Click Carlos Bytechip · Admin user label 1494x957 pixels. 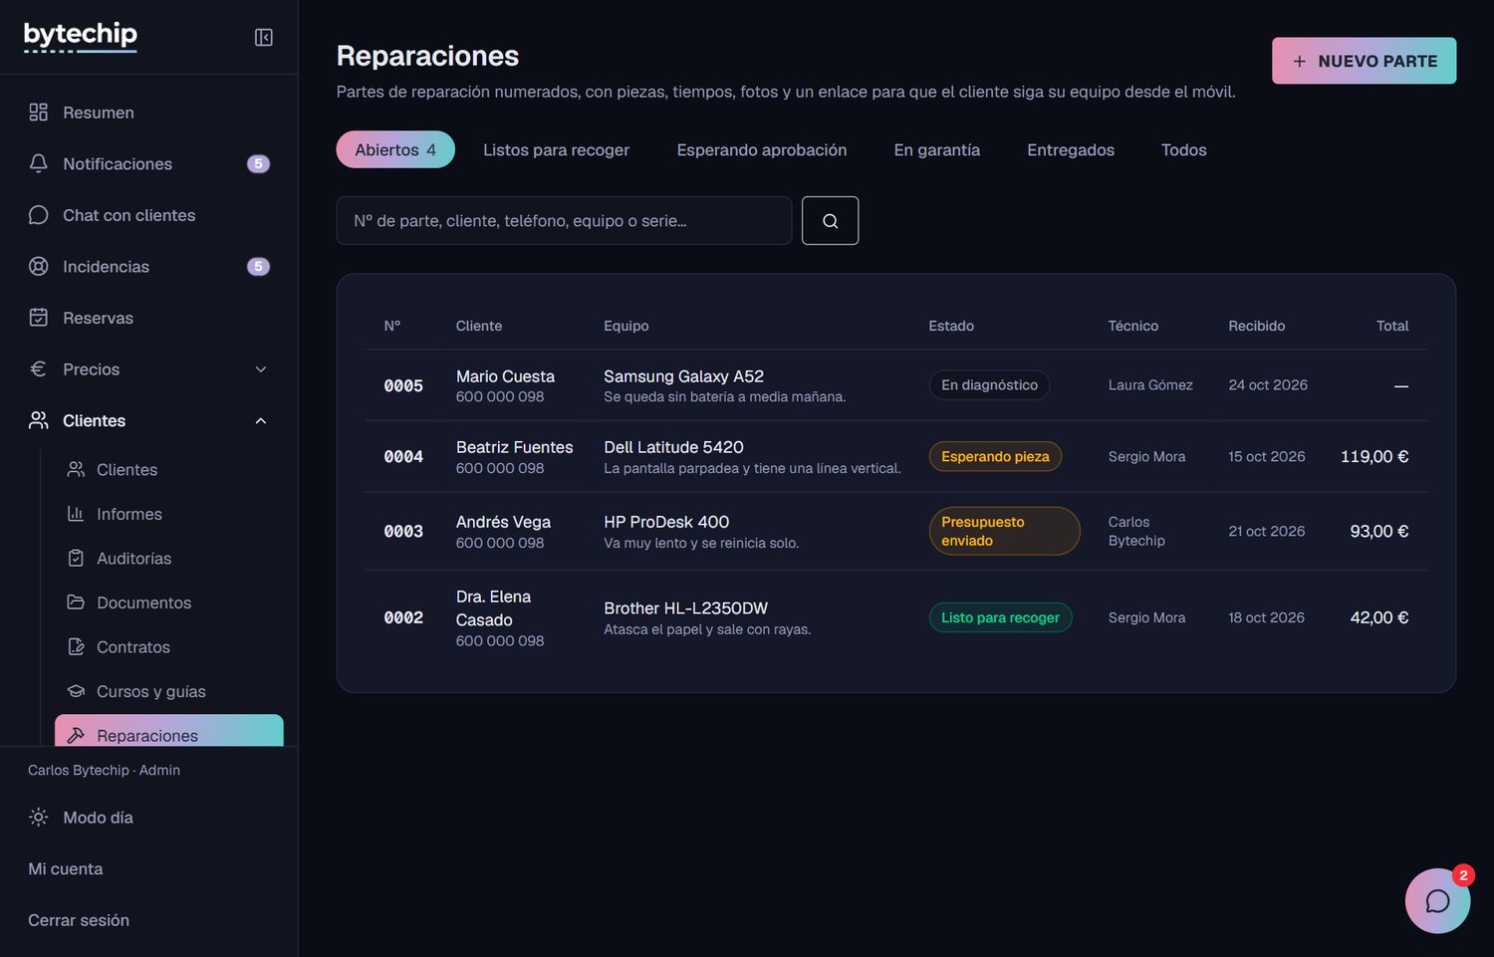point(104,770)
